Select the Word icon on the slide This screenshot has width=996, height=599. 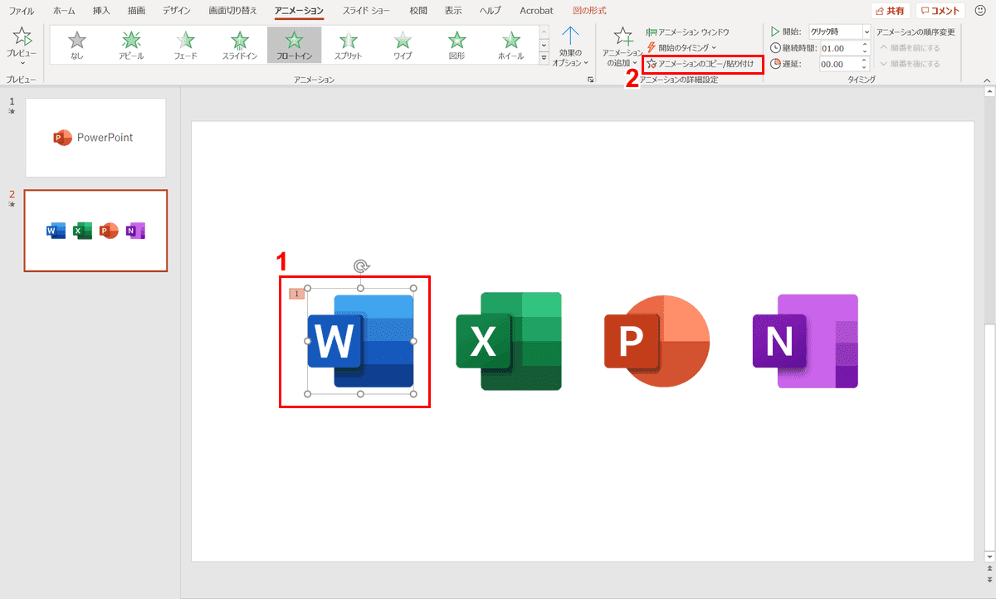360,341
